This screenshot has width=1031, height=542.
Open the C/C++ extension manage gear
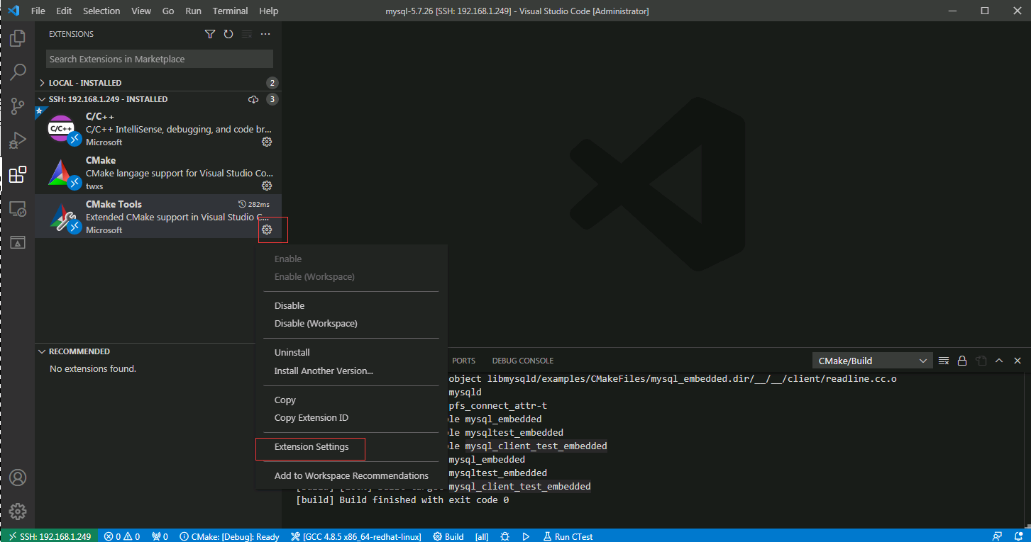(267, 142)
